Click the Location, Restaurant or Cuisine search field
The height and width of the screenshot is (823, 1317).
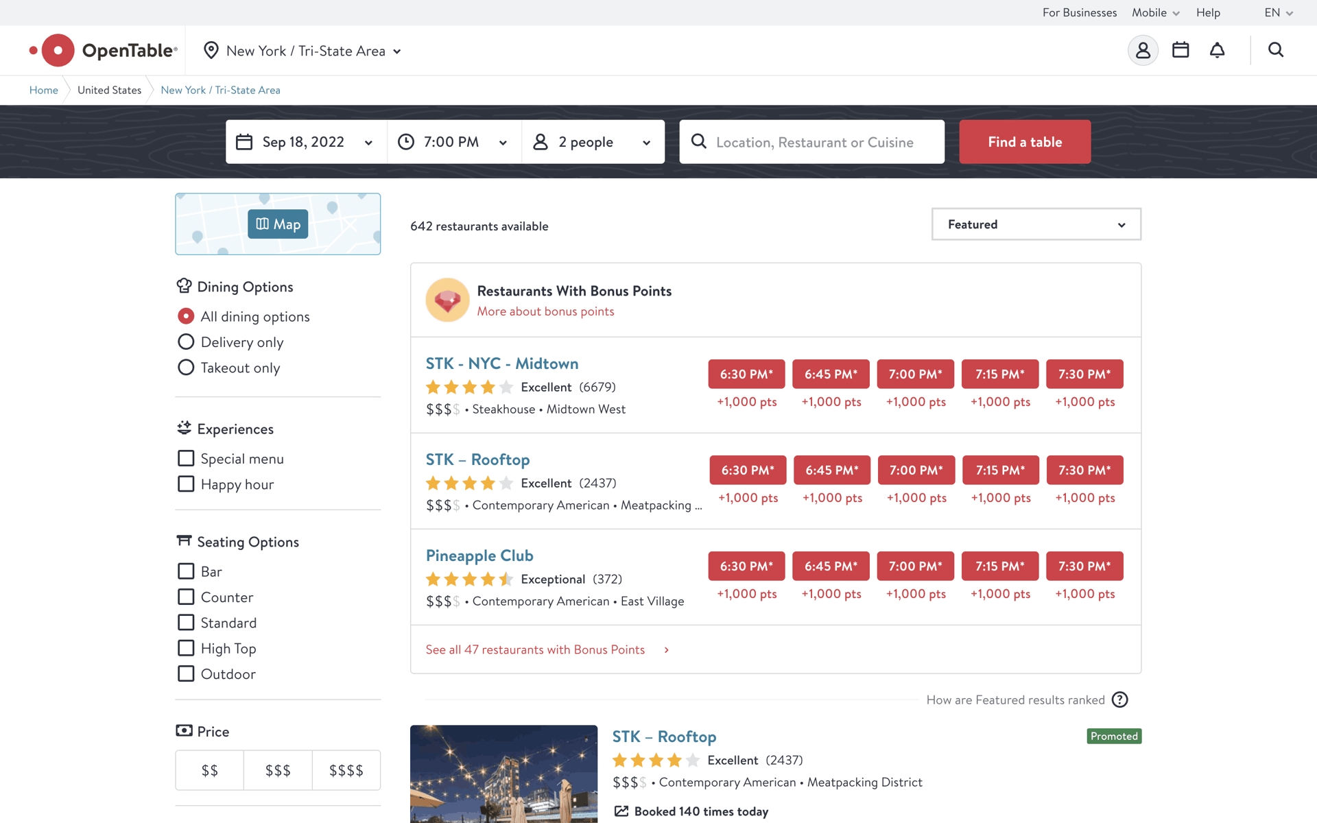click(811, 142)
